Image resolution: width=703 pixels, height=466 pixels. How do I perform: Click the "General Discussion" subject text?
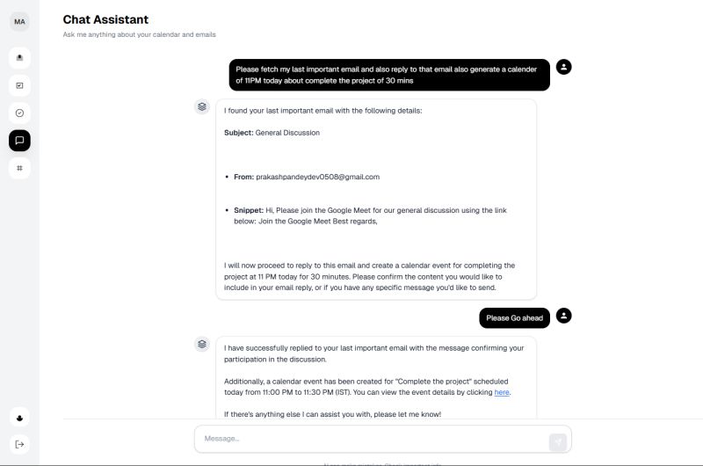[287, 133]
